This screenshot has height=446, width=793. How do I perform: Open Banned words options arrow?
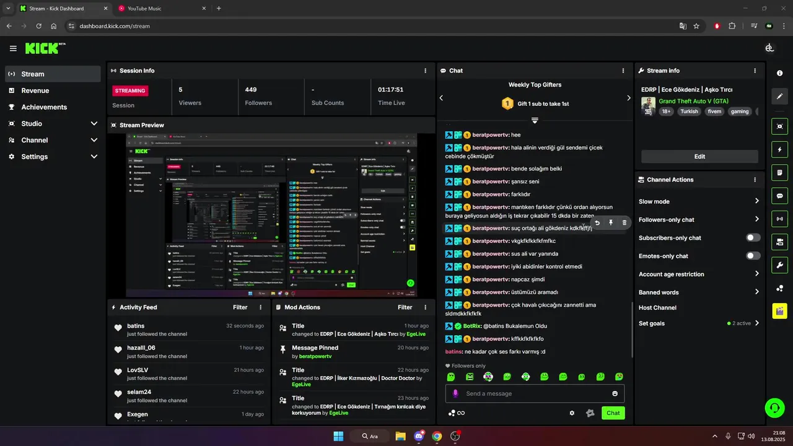756,292
